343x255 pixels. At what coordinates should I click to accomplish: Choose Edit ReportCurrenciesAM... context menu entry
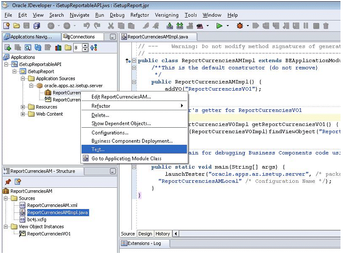coord(134,97)
